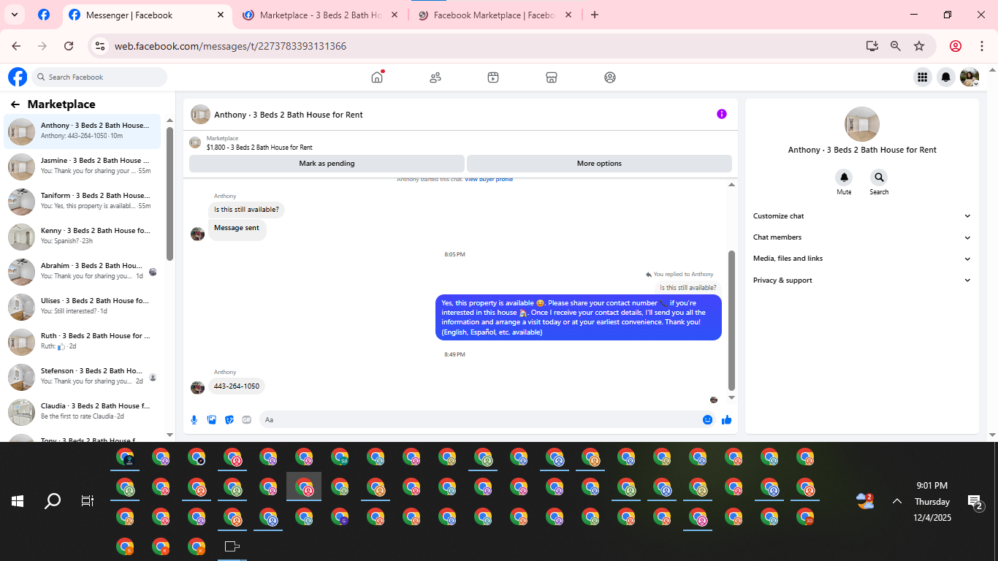Open the Windows Start button
Image resolution: width=998 pixels, height=561 pixels.
tap(18, 501)
